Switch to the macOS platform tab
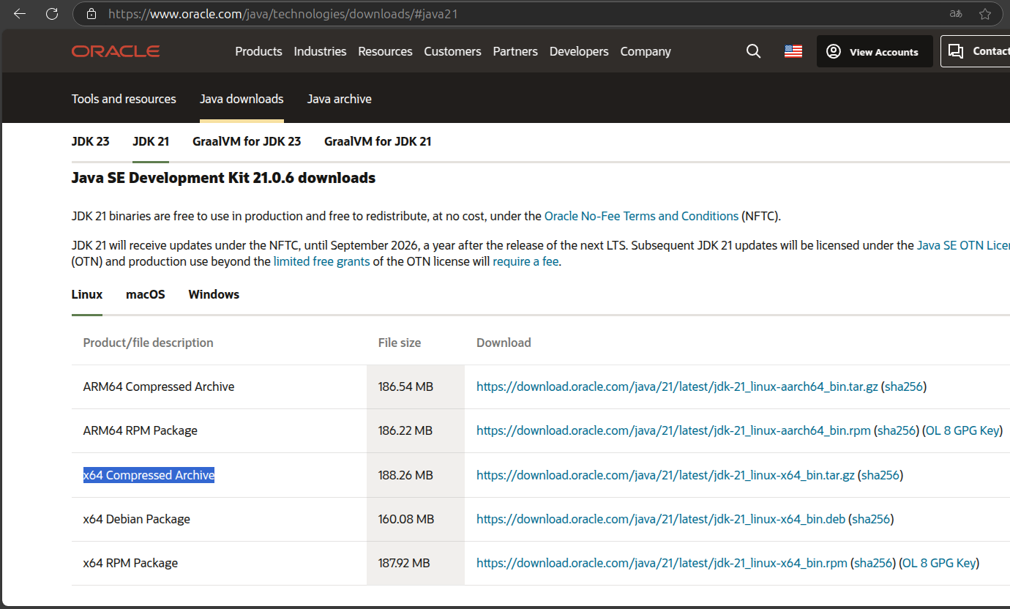1010x609 pixels. pos(146,294)
